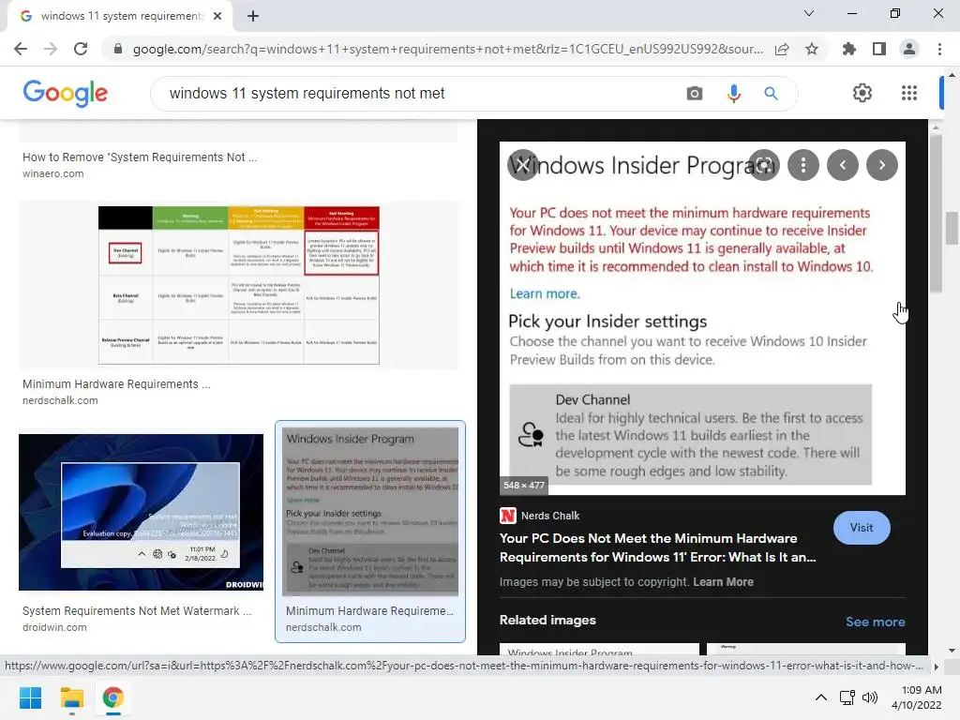Select the selected Windows Insider Program thumbnail
960x720 pixels.
tap(369, 511)
